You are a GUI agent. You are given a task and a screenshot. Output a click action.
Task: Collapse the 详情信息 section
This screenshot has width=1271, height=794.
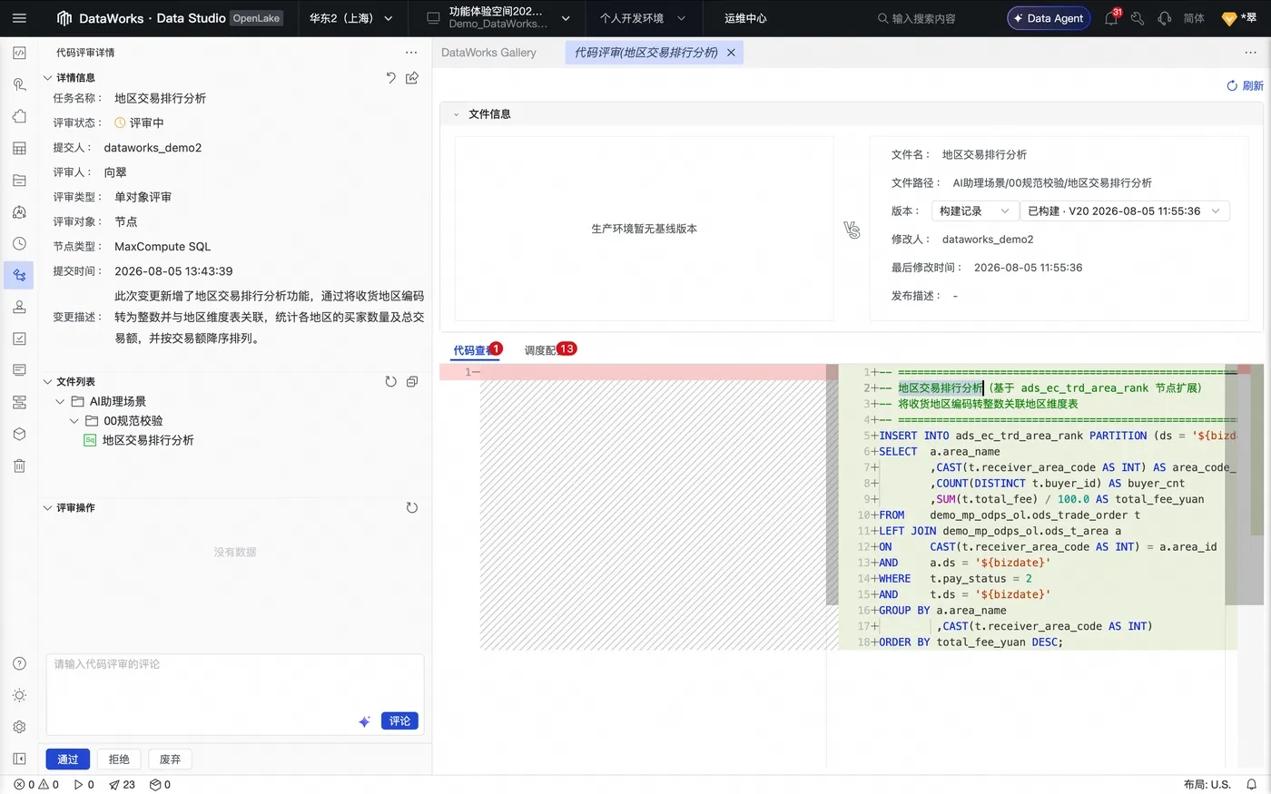[48, 78]
